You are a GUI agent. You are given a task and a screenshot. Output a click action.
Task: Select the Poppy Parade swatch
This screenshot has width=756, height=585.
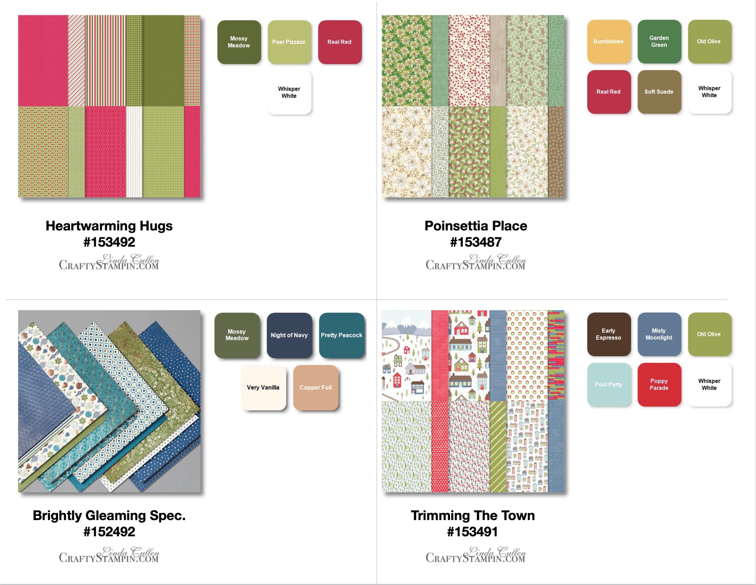tap(659, 384)
